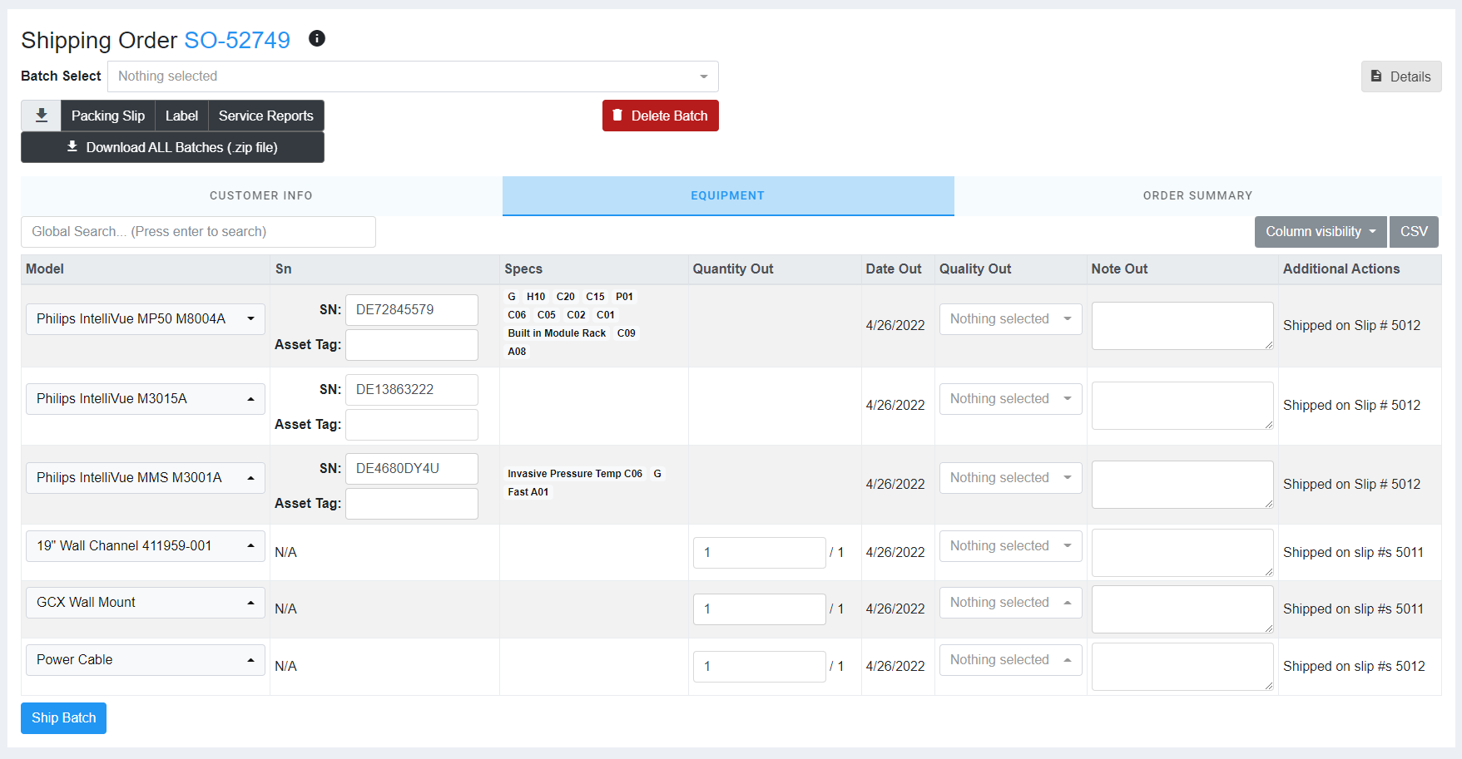Open Quality Out dropdown for MP50 M8004A row

tap(1011, 319)
